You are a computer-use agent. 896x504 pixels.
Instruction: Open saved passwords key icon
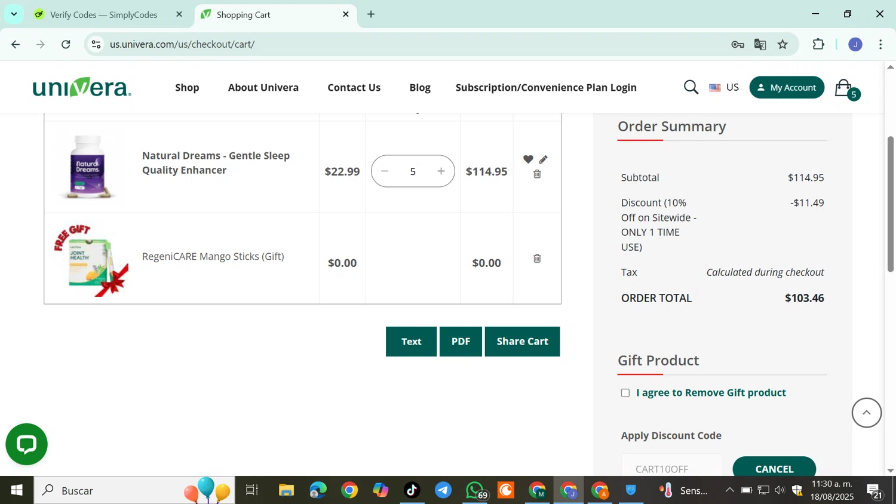(x=738, y=44)
